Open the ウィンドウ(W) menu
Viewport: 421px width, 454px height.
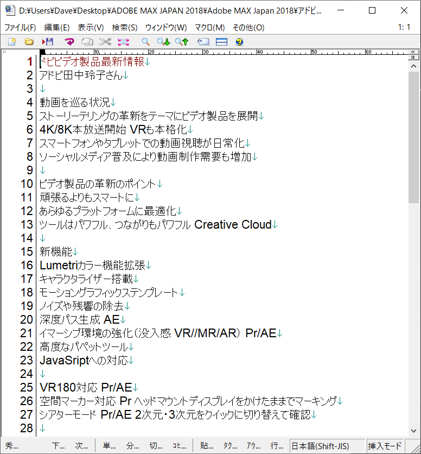[x=166, y=28]
